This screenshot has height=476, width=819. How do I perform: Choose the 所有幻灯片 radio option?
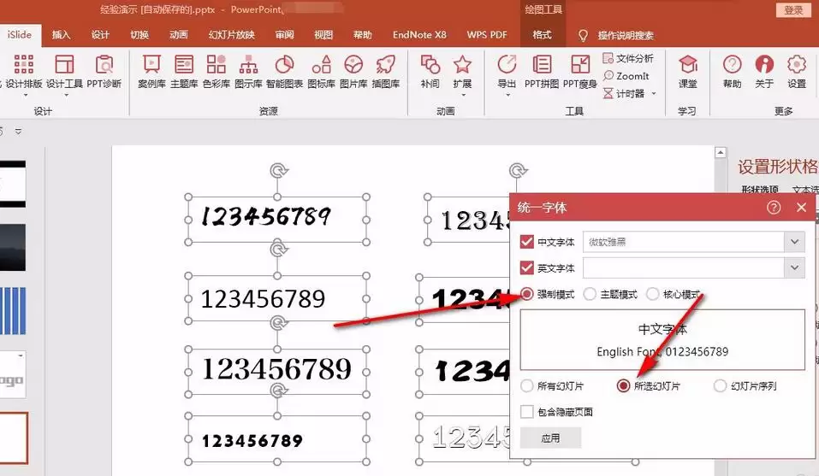pyautogui.click(x=527, y=385)
